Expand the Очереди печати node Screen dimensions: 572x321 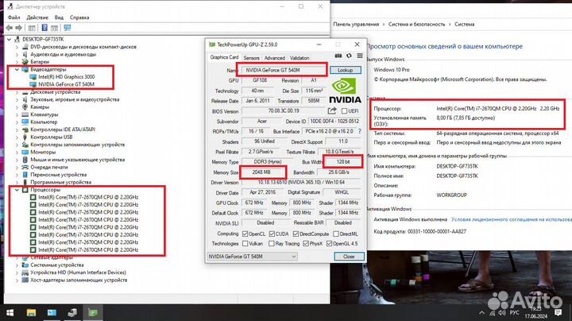(17, 167)
